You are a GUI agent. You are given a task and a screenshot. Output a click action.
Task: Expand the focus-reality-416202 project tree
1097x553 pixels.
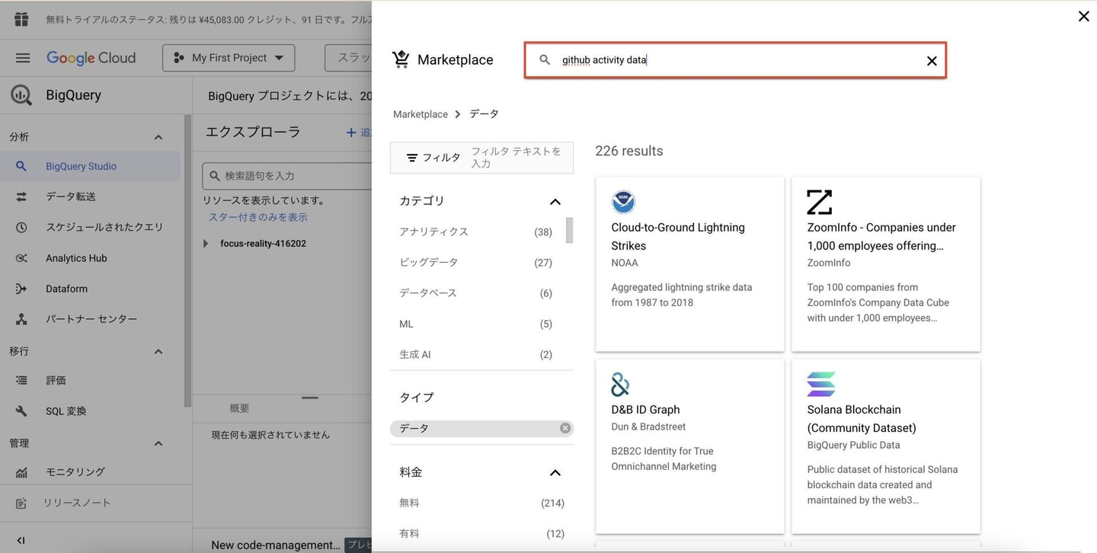coord(206,244)
